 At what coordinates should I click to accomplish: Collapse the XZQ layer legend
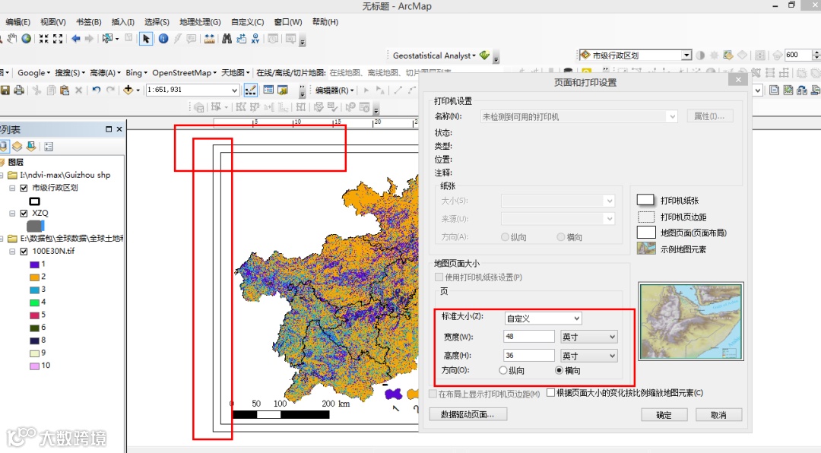[x=12, y=213]
